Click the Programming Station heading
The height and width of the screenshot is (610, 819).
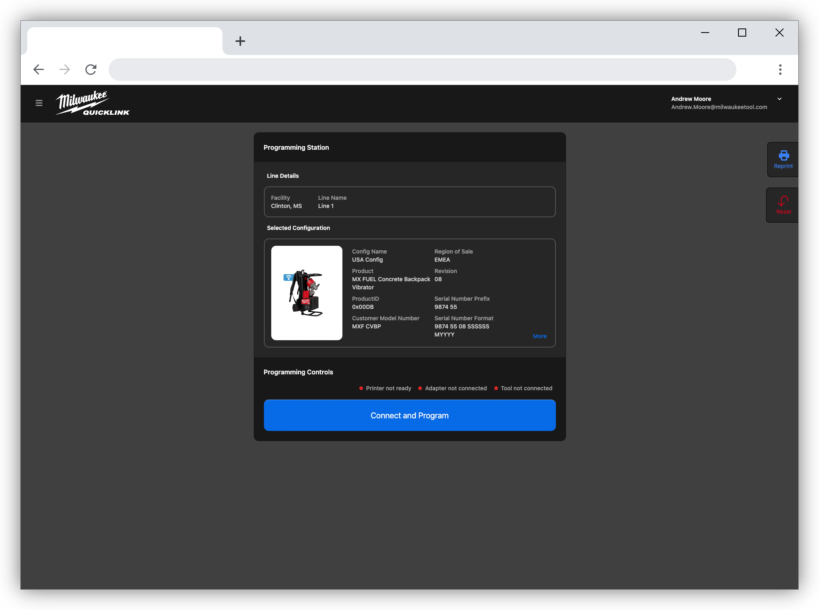click(296, 147)
